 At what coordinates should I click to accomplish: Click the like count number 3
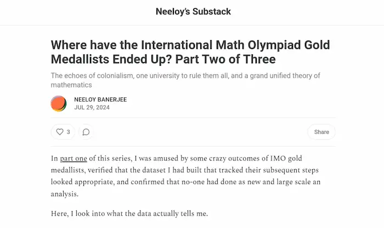click(x=68, y=132)
